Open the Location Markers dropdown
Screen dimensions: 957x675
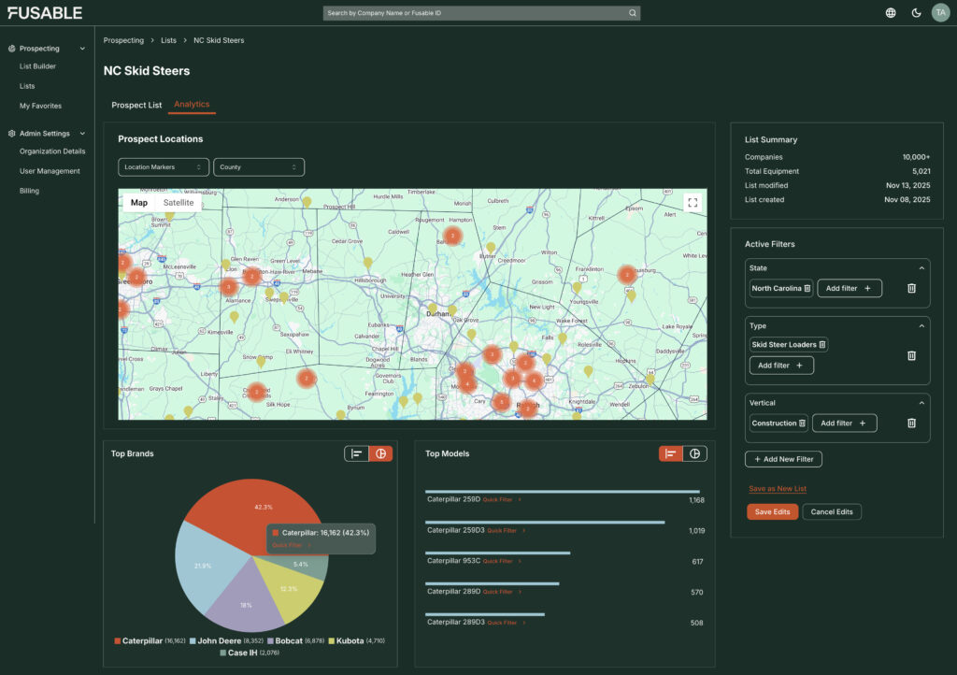[164, 167]
